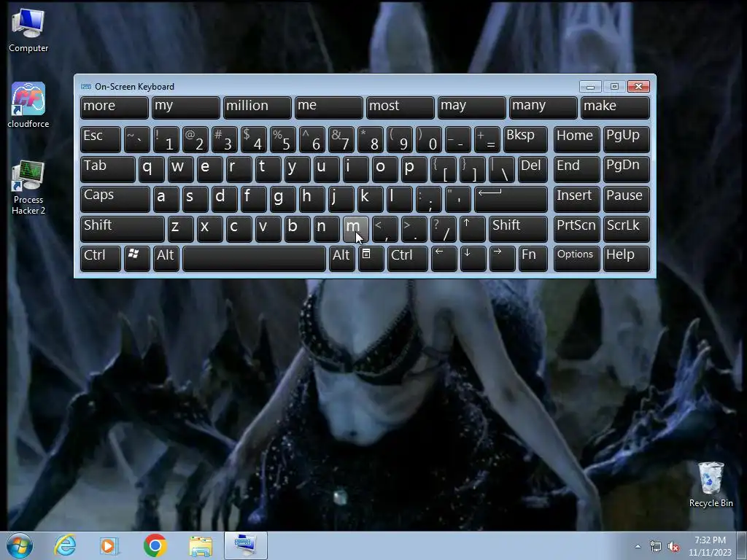This screenshot has width=747, height=560.
Task: Click the highlighted m key
Action: pos(355,229)
